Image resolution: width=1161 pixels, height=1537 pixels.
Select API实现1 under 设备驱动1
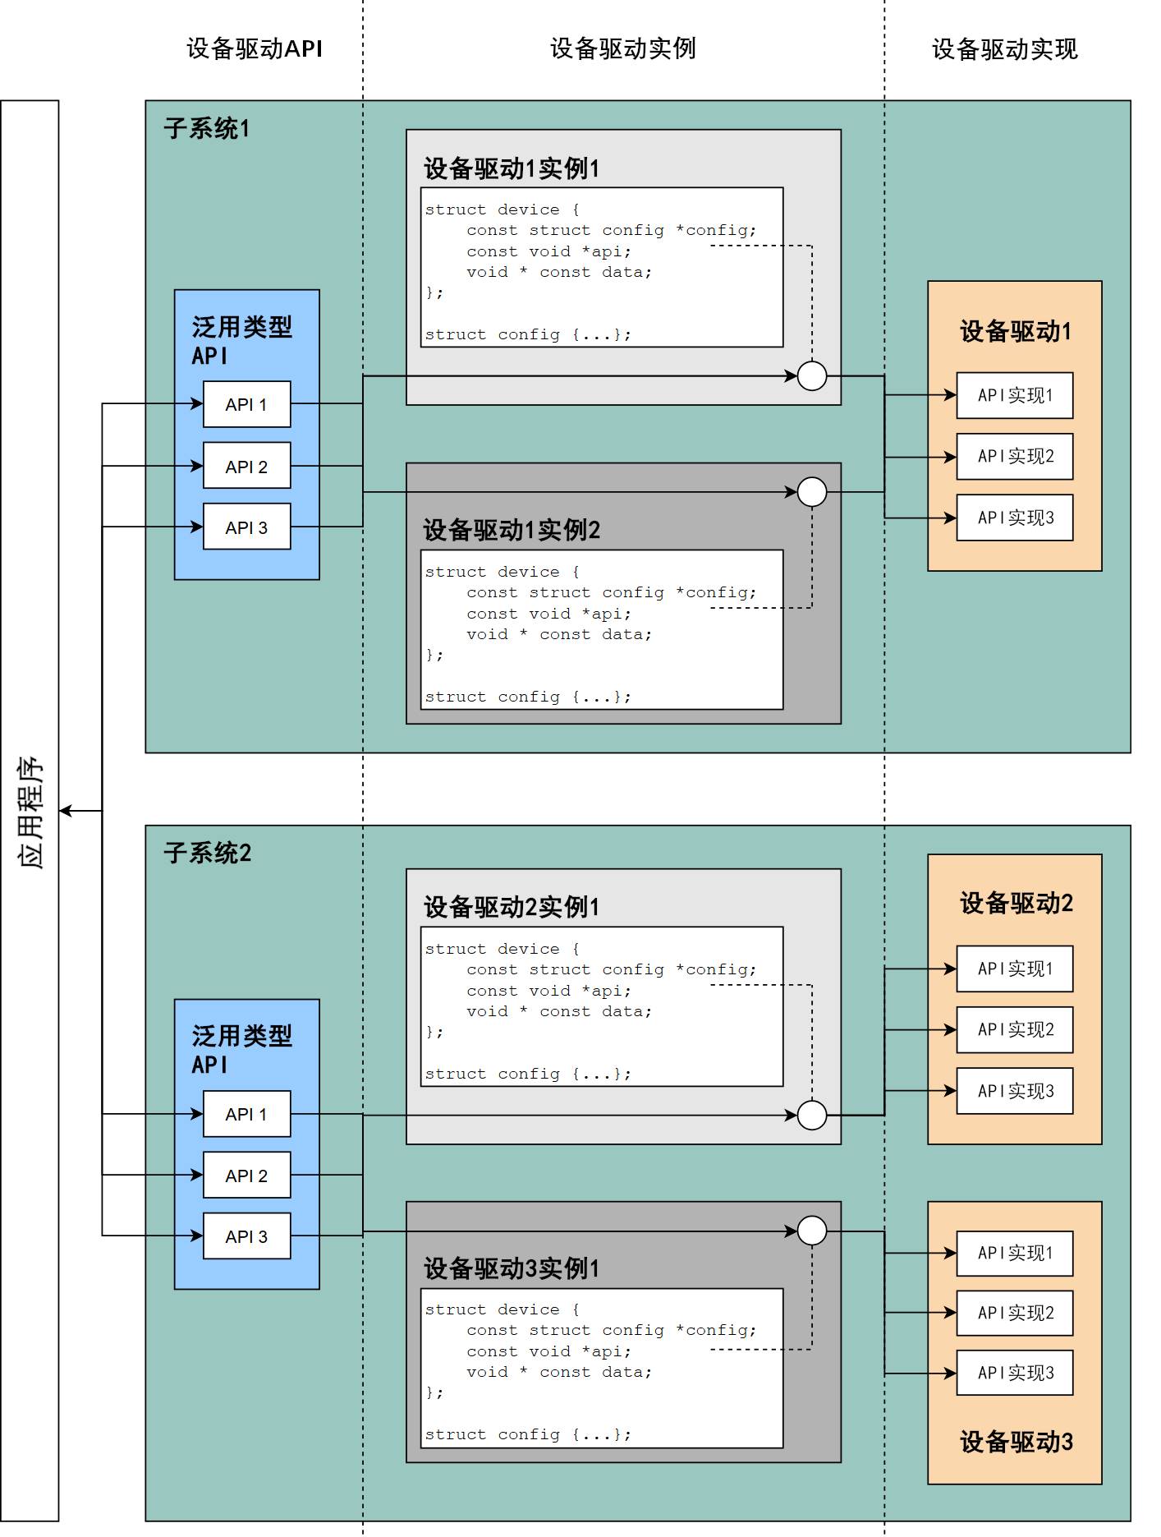[1014, 395]
